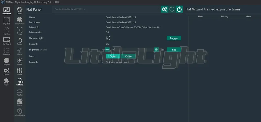The image size is (261, 122).
Task: Click the Driver info value text
Action: (x=133, y=27)
